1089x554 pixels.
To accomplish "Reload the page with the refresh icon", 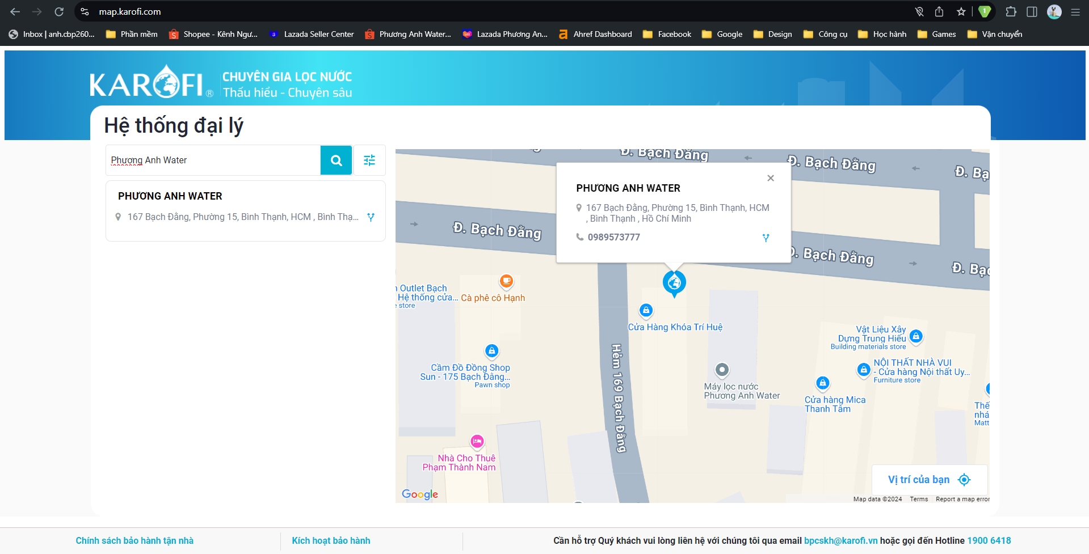I will (59, 11).
